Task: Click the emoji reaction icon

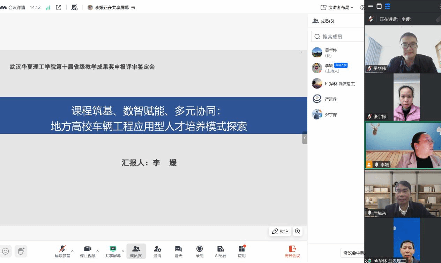Action: point(5,251)
